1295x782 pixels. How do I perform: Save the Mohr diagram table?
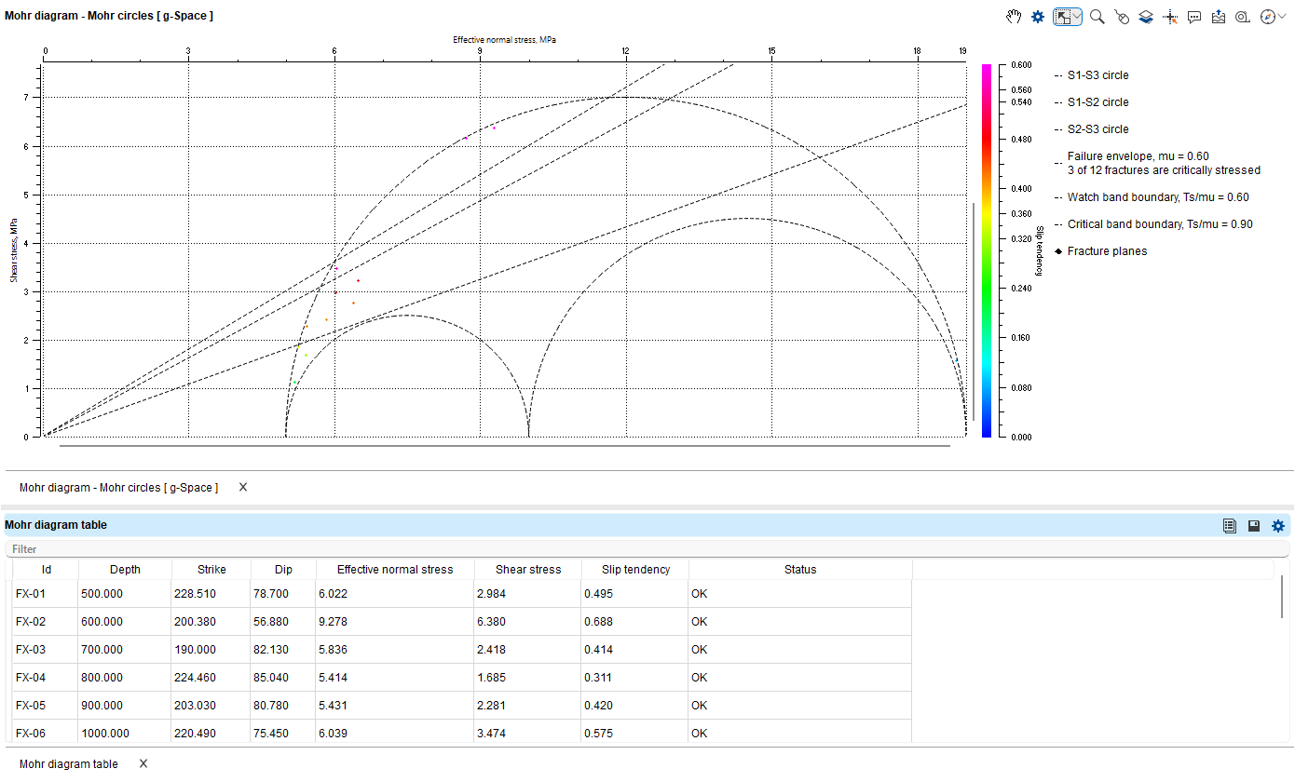pos(1254,526)
